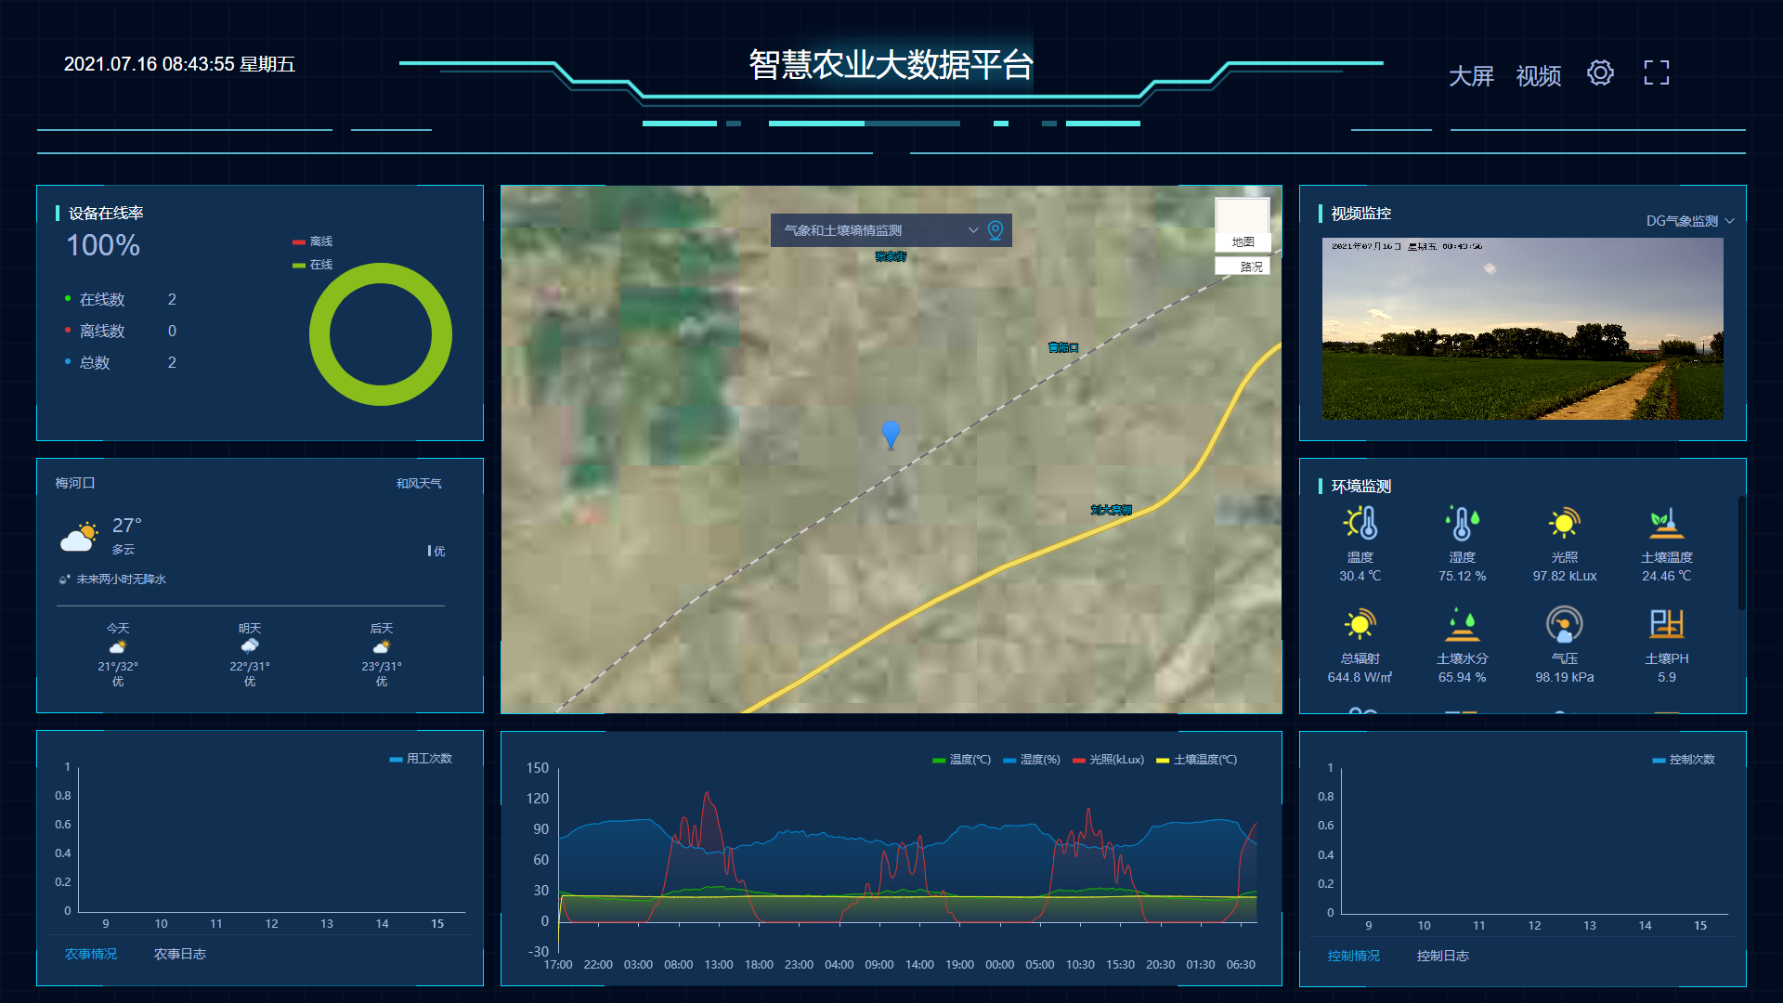1783x1003 pixels.
Task: Select the 湿度 humidity icon
Action: (x=1462, y=524)
